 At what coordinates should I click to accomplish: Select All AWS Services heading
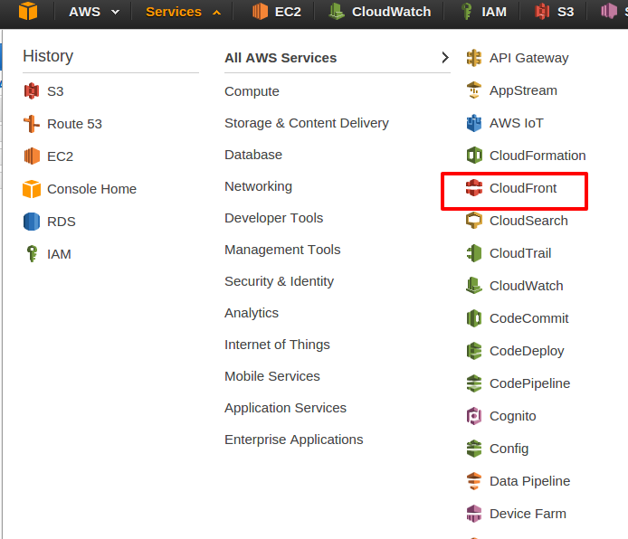point(281,58)
